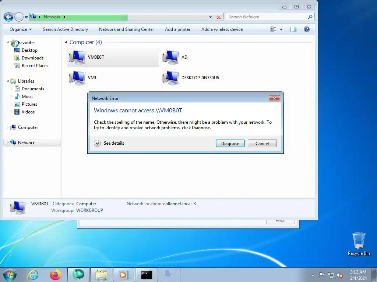
Task: Click the Network icon in address bar
Action: [x=33, y=17]
